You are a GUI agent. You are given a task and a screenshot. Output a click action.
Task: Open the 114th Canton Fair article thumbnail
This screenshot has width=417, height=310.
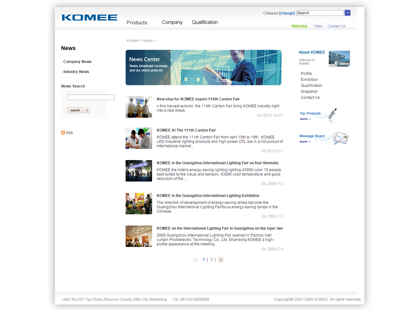click(139, 107)
